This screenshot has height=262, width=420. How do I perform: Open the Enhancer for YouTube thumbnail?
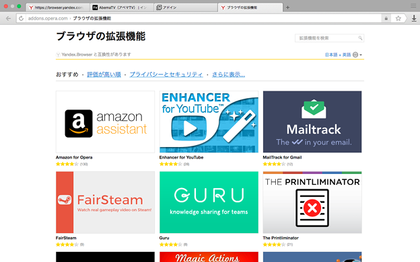(x=209, y=122)
